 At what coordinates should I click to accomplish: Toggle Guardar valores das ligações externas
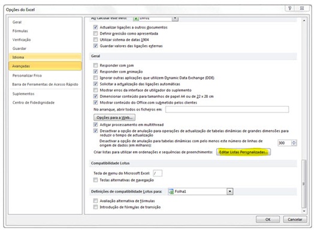(x=95, y=46)
